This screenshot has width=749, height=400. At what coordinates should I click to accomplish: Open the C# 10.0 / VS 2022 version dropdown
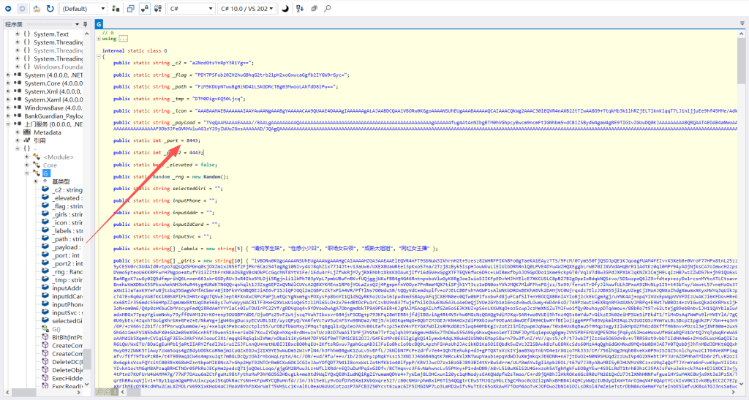pos(247,9)
